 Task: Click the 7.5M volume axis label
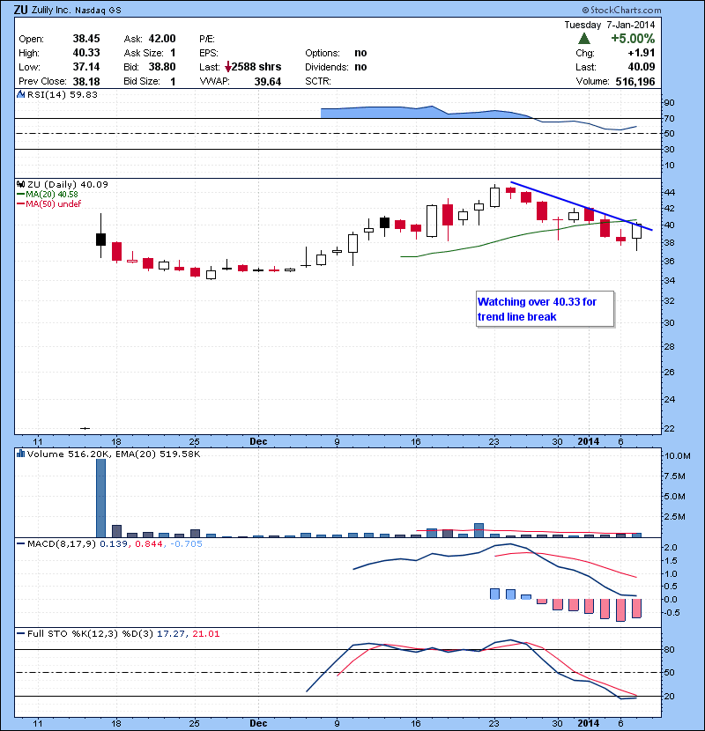click(x=675, y=476)
